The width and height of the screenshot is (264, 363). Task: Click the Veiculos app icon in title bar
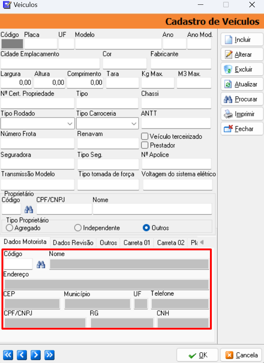(7, 5)
